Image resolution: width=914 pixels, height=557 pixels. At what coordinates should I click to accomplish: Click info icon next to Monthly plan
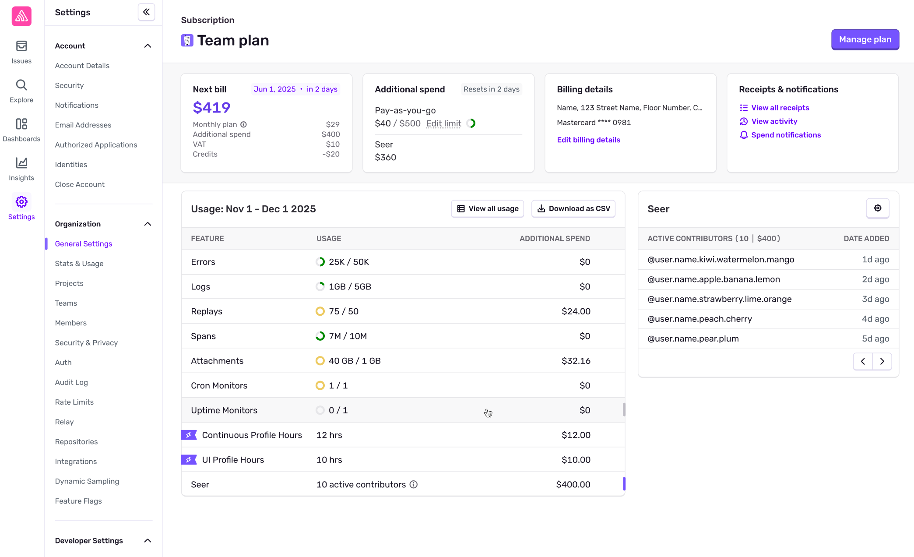point(244,124)
